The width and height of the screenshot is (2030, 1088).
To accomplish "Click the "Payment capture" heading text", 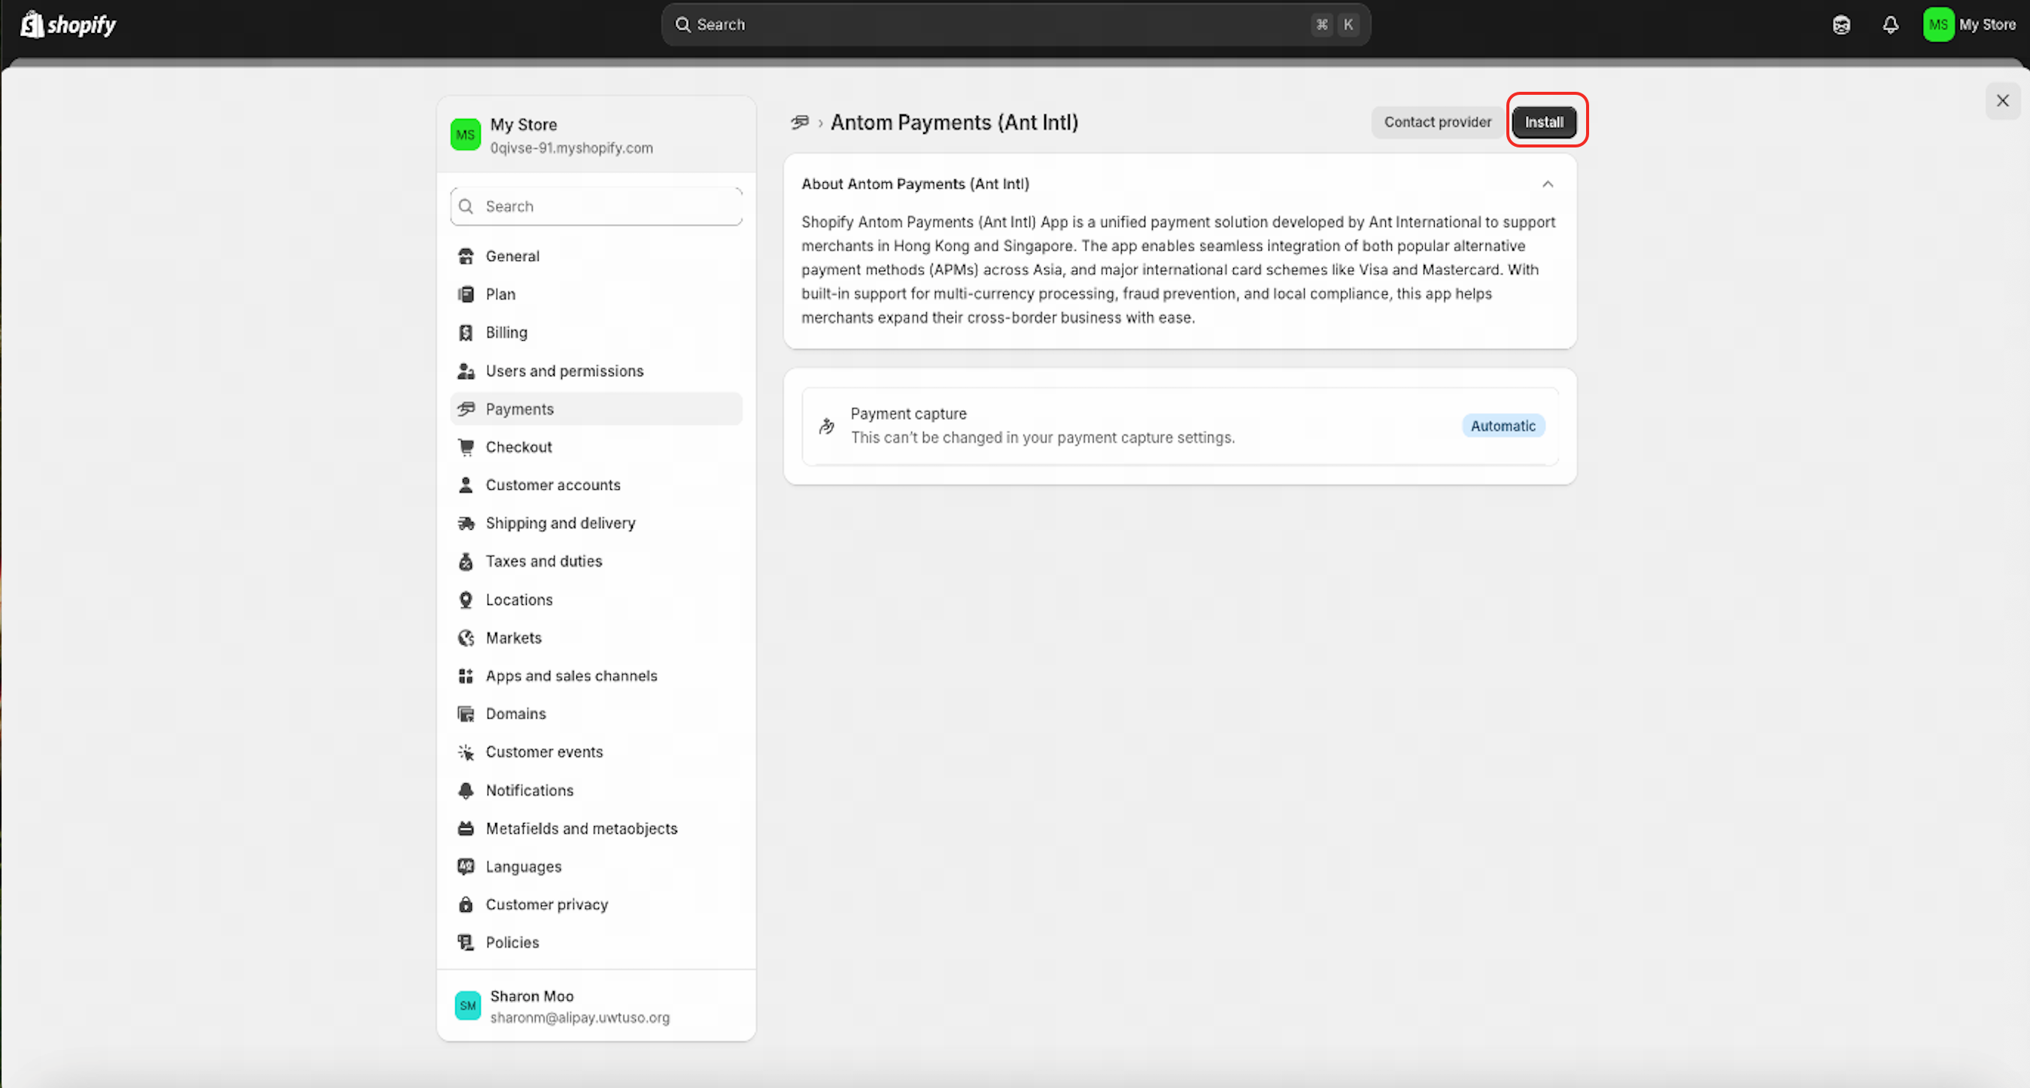I will click(x=909, y=414).
